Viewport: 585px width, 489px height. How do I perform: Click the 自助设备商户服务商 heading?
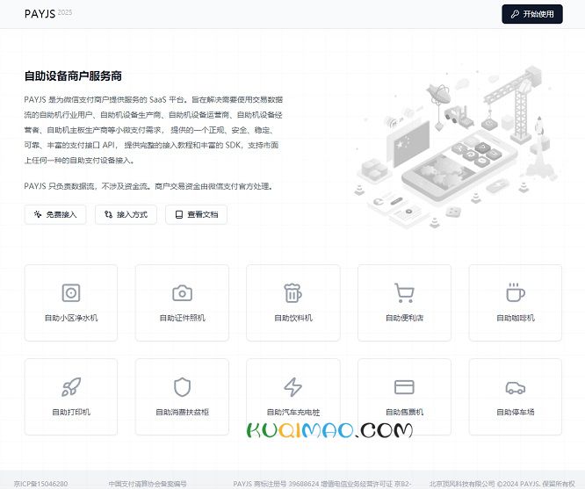tap(73, 76)
